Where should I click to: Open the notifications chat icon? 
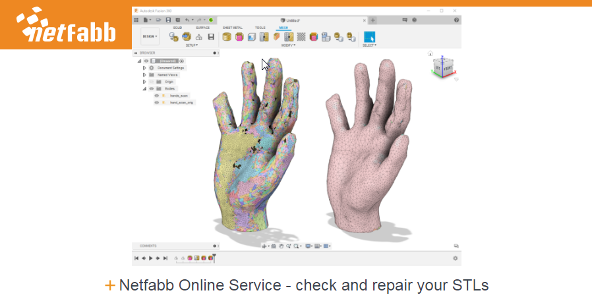pyautogui.click(x=405, y=20)
